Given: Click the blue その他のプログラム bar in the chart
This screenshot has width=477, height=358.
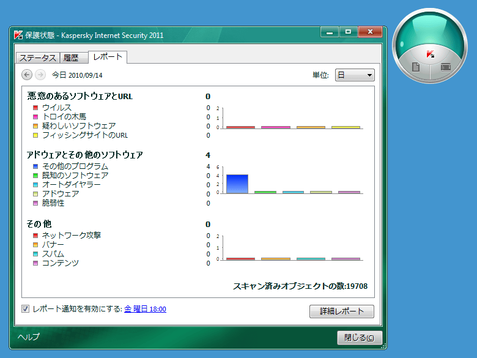Looking at the screenshot, I should pyautogui.click(x=237, y=184).
